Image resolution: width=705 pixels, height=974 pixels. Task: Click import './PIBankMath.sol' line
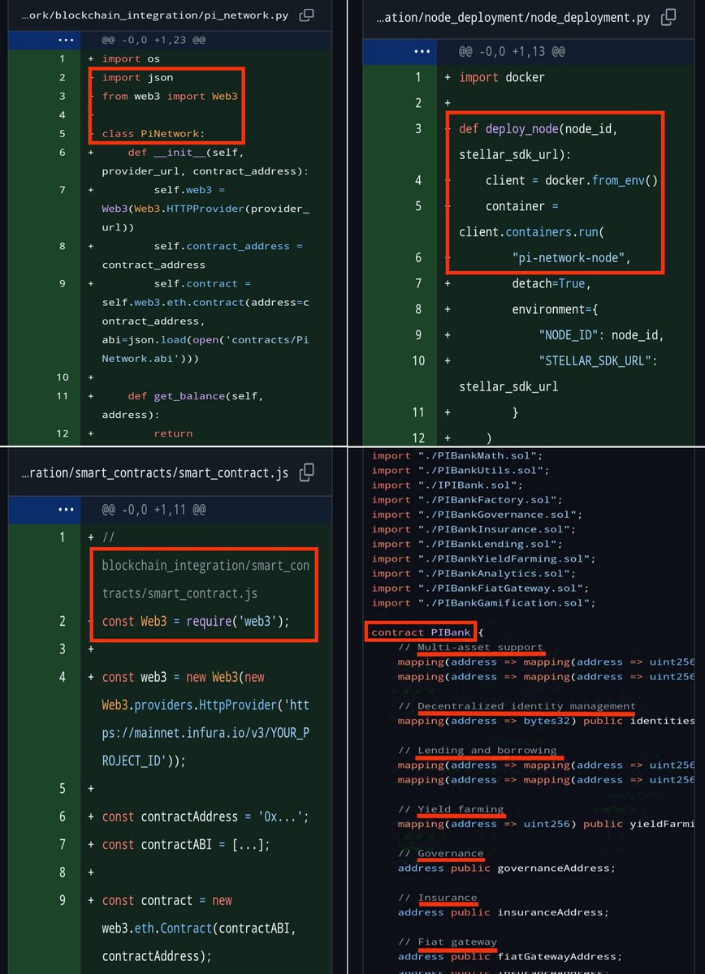(457, 455)
